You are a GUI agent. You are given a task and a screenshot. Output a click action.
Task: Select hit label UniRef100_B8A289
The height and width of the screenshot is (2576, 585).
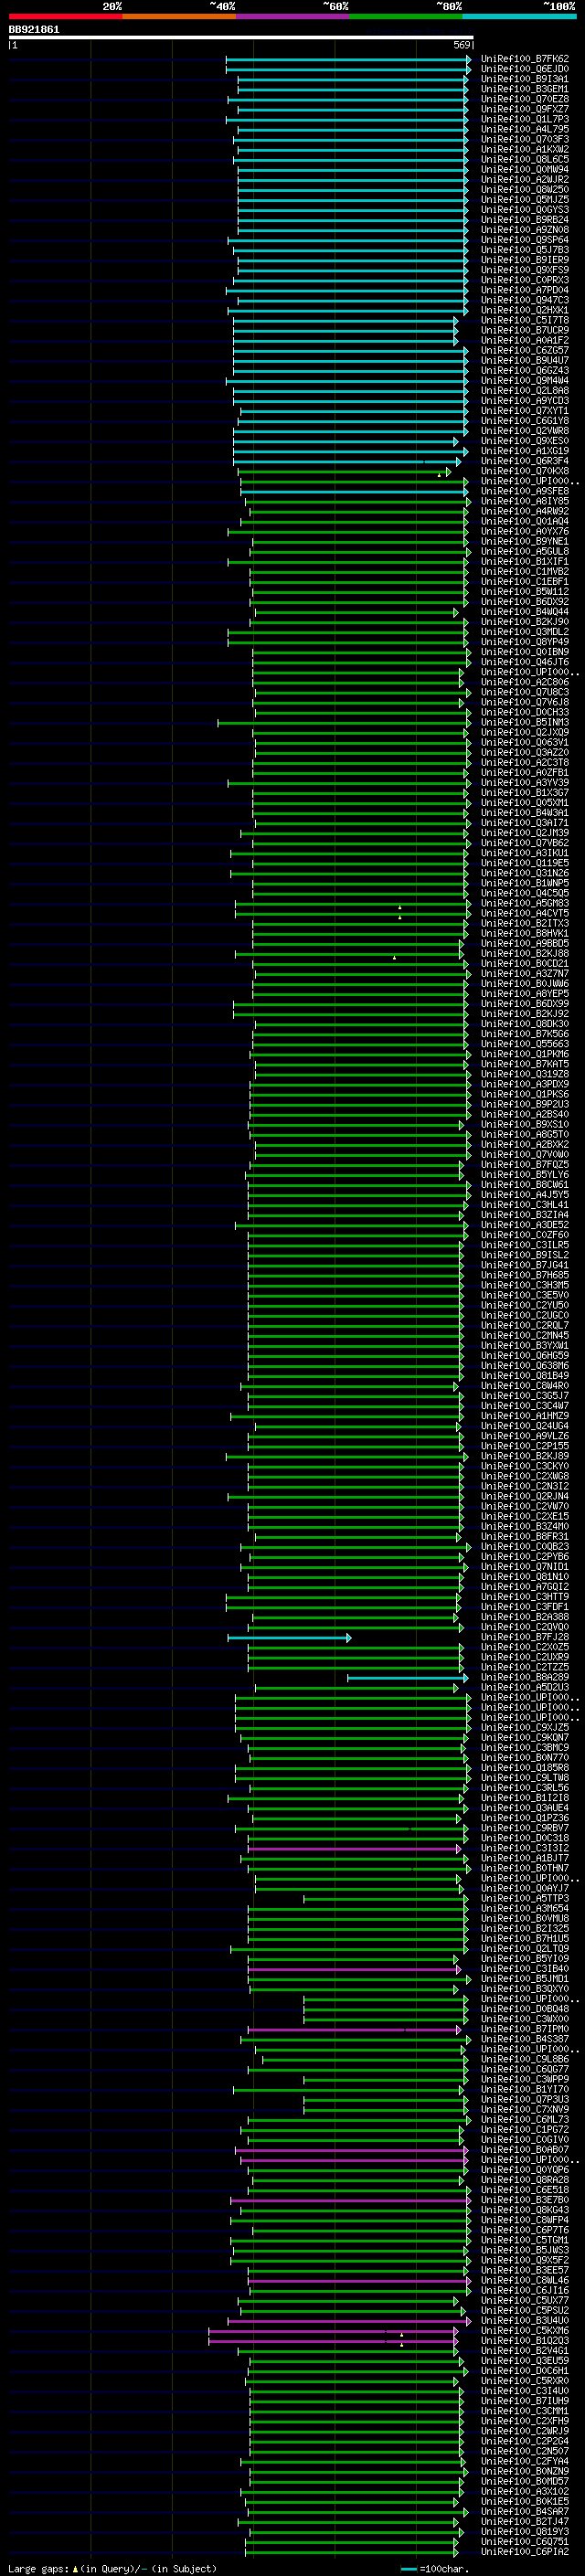click(525, 1678)
